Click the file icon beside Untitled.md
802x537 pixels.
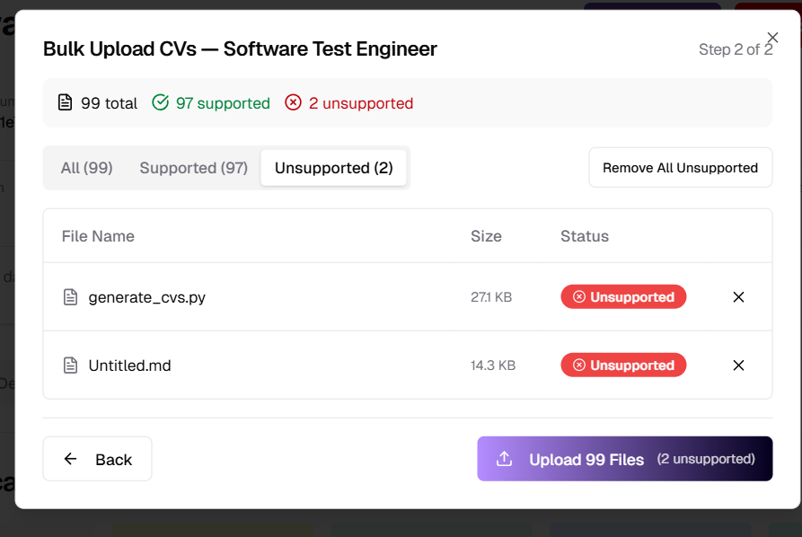[70, 365]
